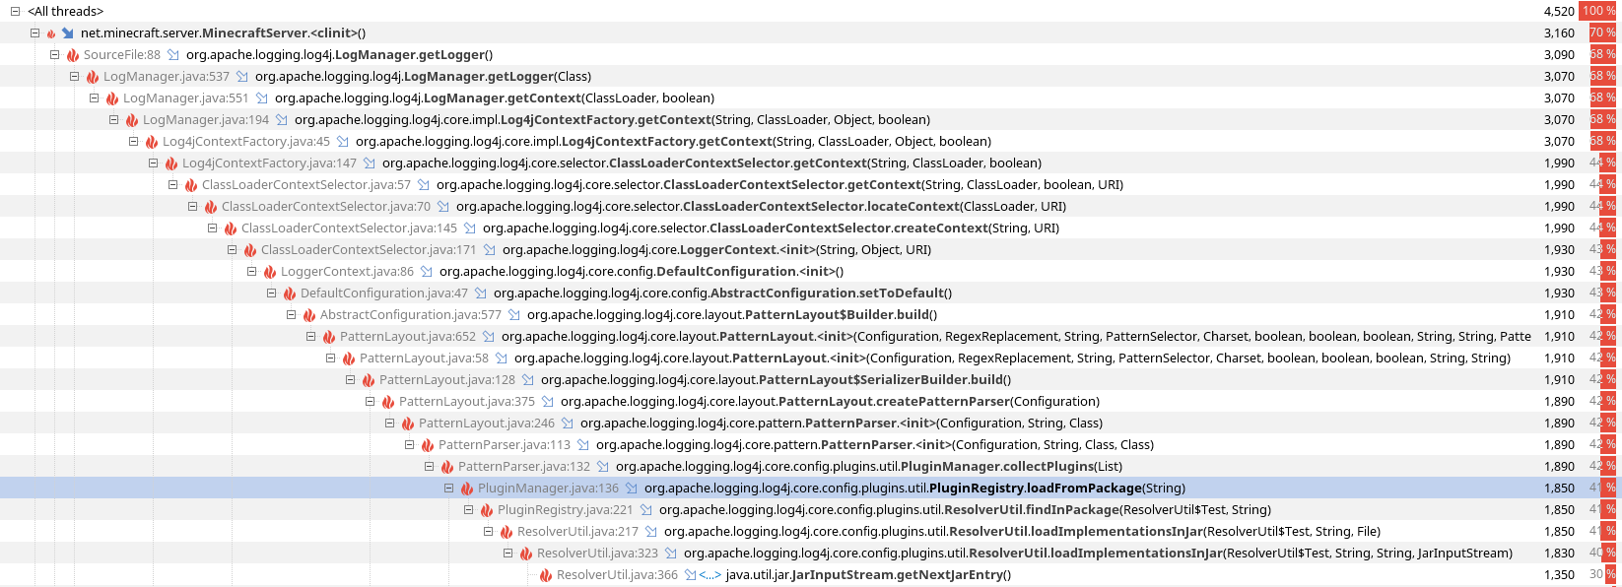Click the ResolverUtil.java:217 source line label
1622x587 pixels.
pyautogui.click(x=577, y=532)
